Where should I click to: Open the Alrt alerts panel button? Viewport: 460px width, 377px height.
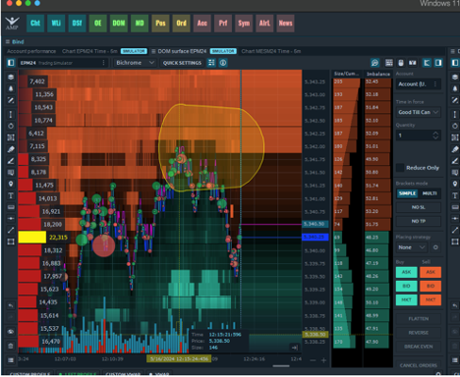tap(264, 24)
